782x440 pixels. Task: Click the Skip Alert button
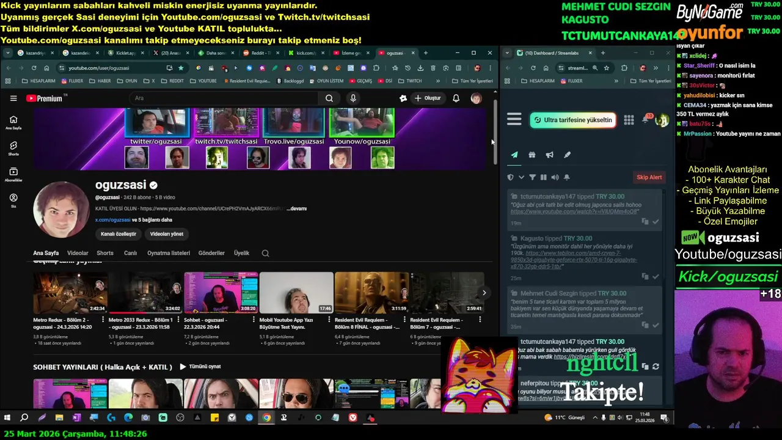649,177
